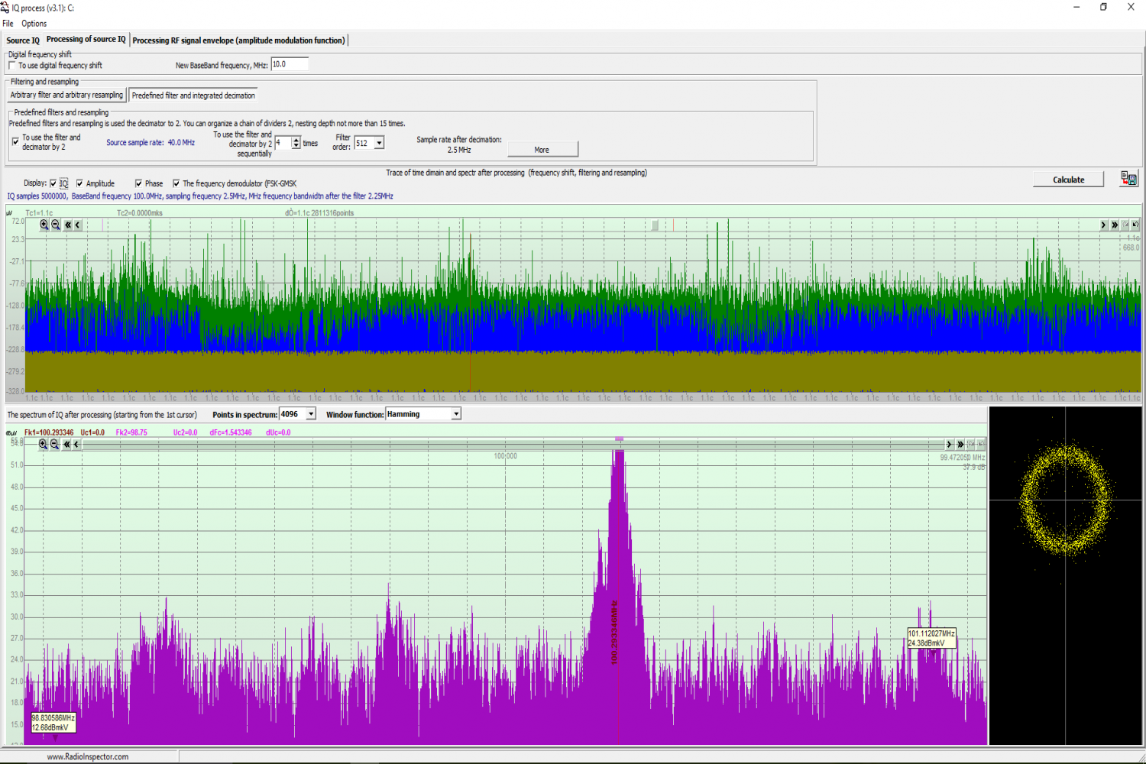The height and width of the screenshot is (764, 1146).
Task: Click the New BaseBand frequency field
Action: (x=290, y=65)
